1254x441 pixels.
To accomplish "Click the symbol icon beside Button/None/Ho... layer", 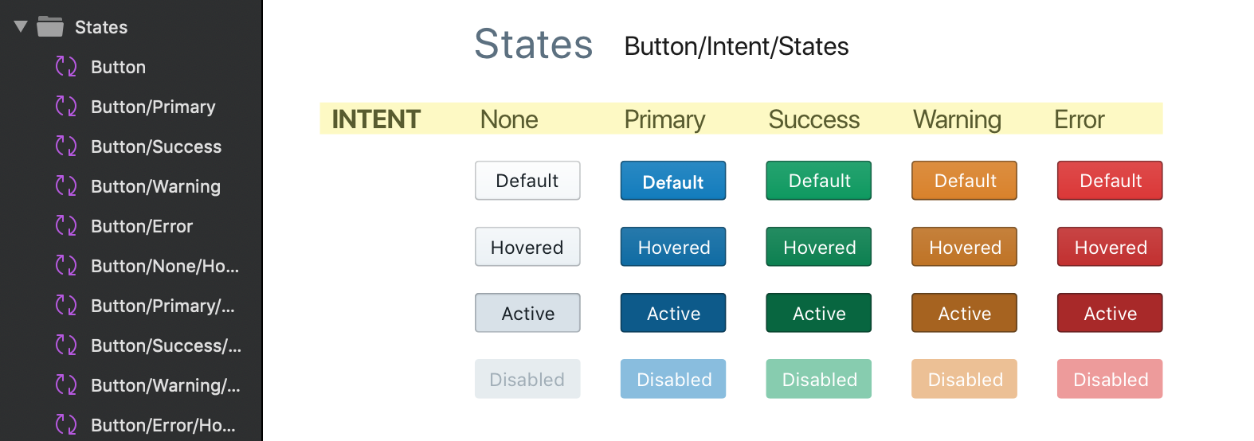I will point(66,265).
